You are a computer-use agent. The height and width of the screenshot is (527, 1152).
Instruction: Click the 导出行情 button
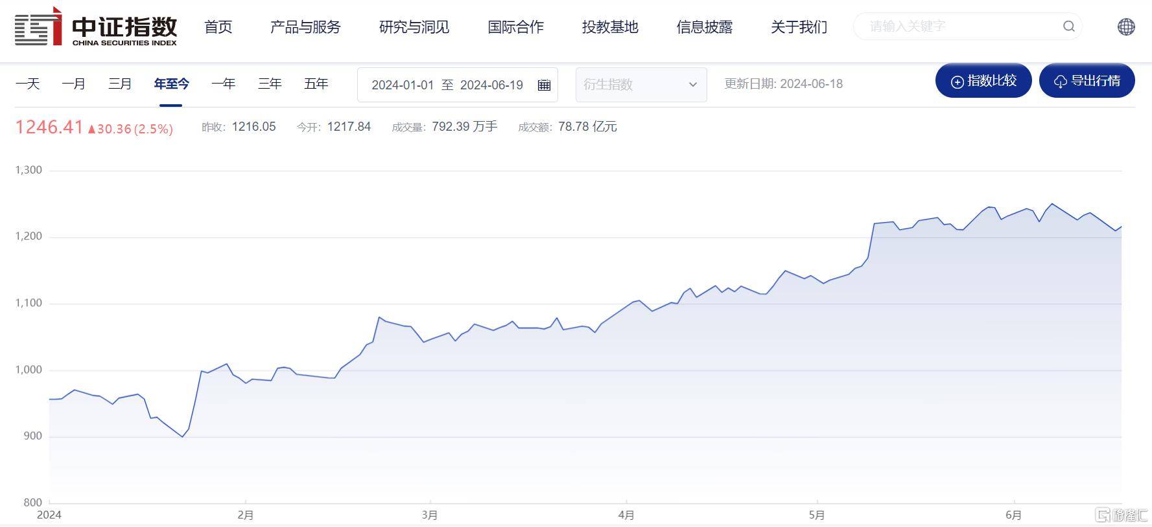(1087, 81)
